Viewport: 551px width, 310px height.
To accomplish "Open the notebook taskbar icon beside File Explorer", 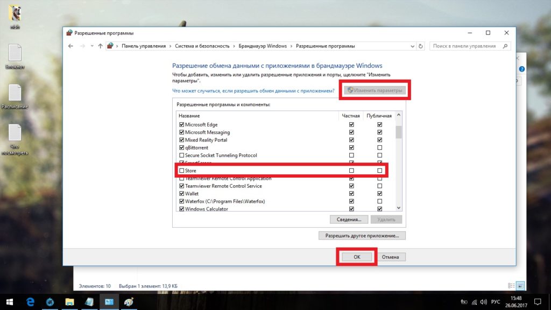I will click(89, 302).
